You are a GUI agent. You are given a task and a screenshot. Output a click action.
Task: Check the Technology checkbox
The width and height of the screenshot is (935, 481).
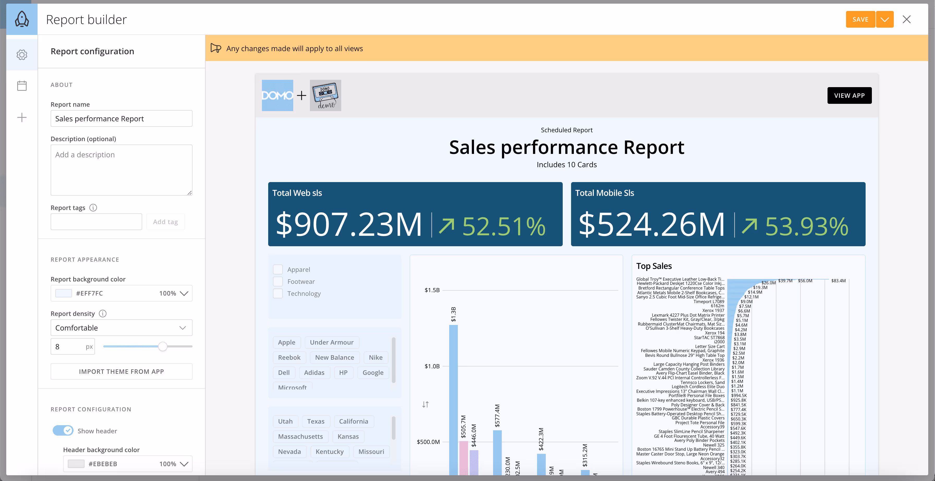pyautogui.click(x=278, y=293)
